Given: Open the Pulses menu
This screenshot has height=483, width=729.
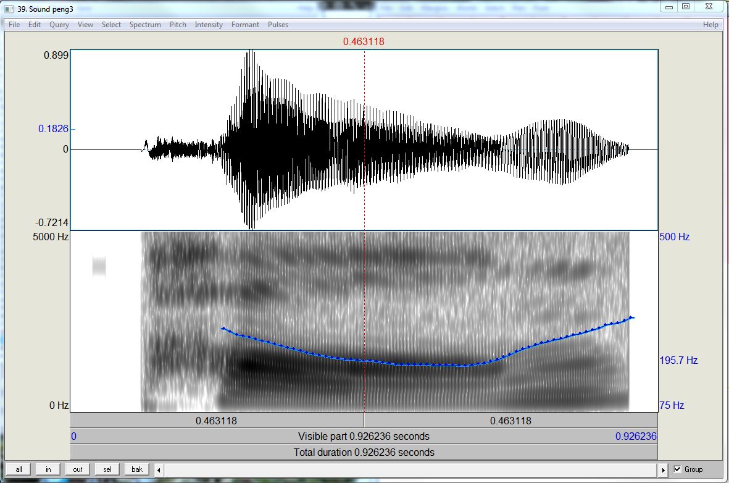Looking at the screenshot, I should click(278, 25).
